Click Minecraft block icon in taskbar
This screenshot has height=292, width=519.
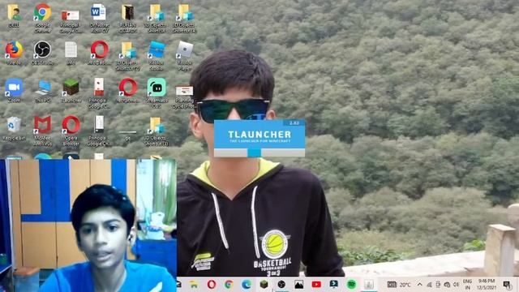264,285
